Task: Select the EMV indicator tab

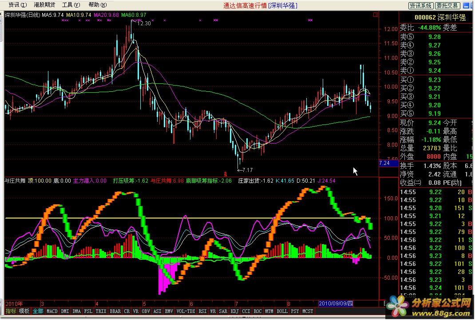Action: 169,311
